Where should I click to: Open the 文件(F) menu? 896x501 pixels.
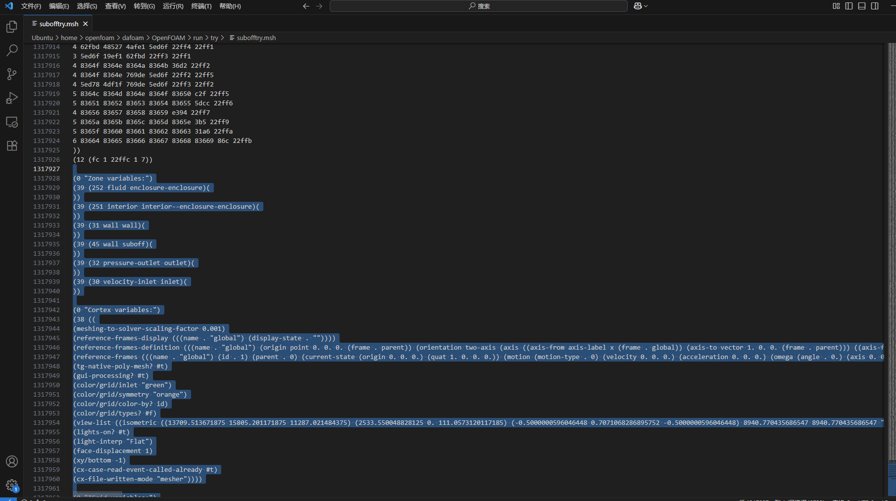[31, 6]
